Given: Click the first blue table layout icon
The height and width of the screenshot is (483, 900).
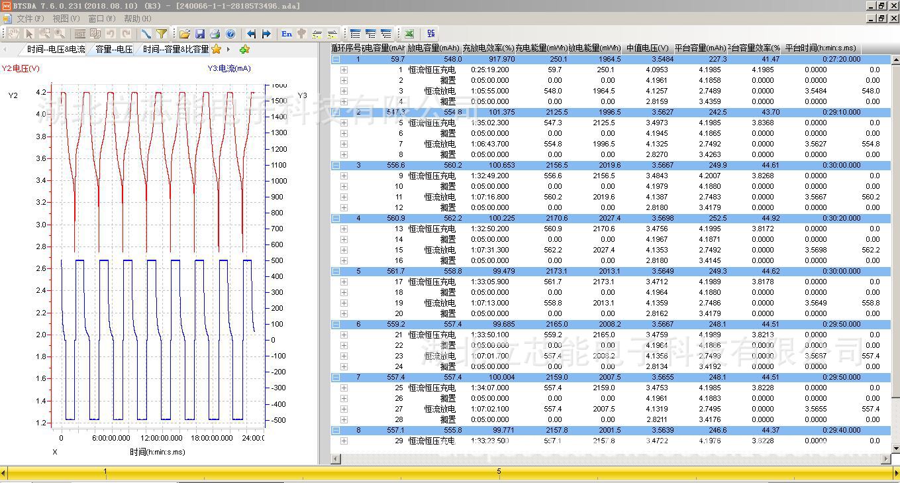Looking at the screenshot, I should point(355,33).
